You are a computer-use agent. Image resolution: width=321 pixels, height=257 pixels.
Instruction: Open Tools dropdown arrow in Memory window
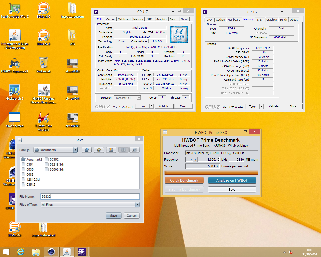[x=261, y=106]
